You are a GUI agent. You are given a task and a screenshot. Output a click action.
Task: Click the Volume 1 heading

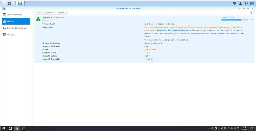47,17
